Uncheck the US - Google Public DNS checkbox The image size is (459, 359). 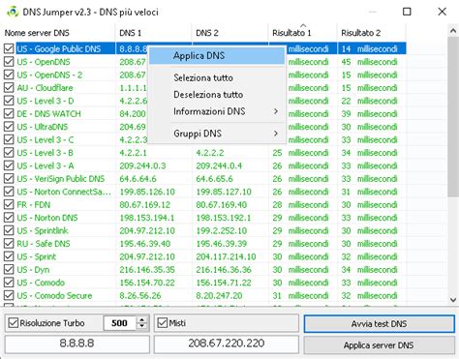coord(9,48)
